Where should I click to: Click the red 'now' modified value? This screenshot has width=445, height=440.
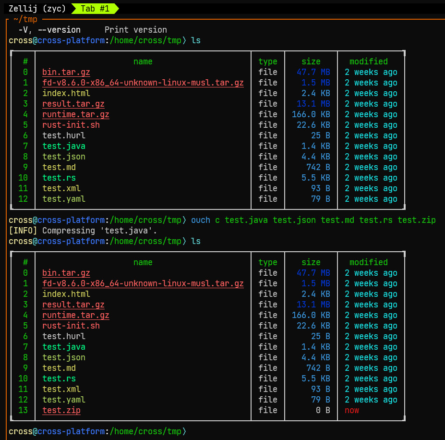pos(351,410)
